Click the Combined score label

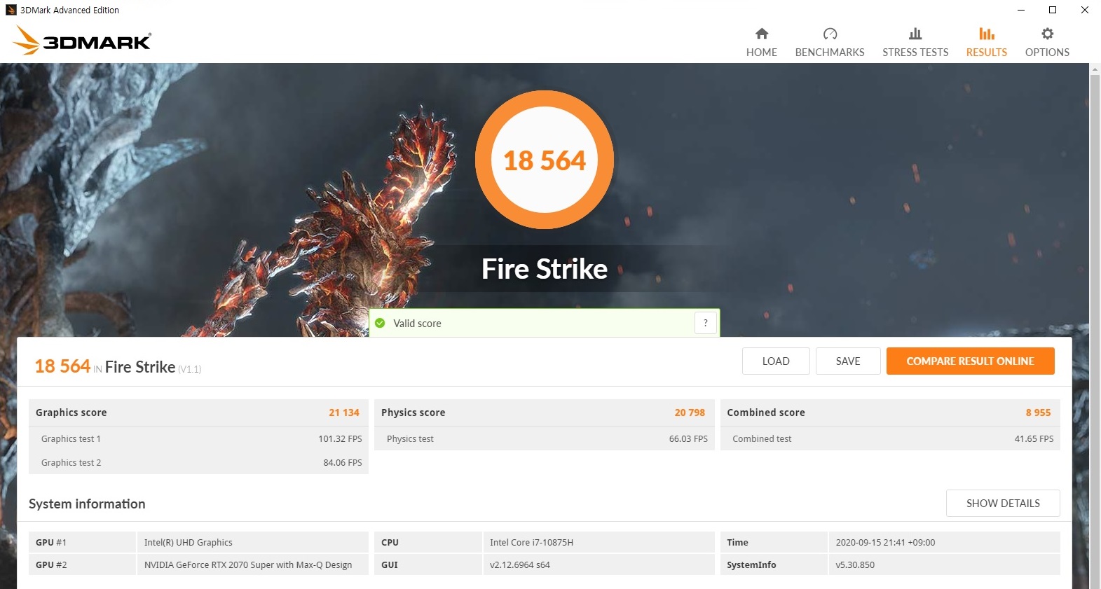click(766, 413)
